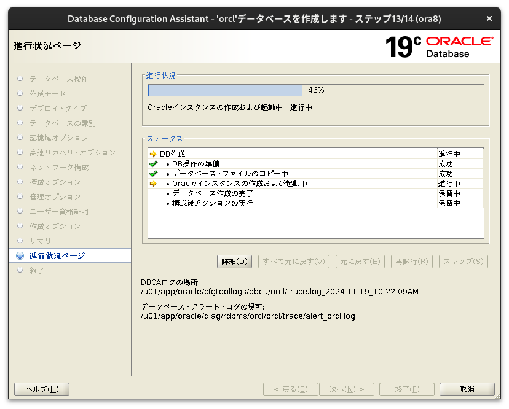Screen dimensions: 509x409
Task: Open help via ヘルプ(H)
Action: click(41, 389)
